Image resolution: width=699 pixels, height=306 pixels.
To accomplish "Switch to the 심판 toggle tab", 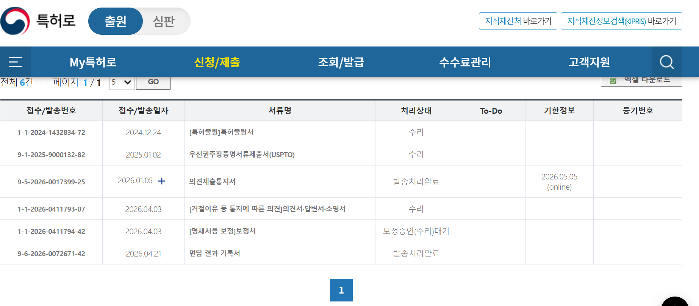I will (164, 21).
